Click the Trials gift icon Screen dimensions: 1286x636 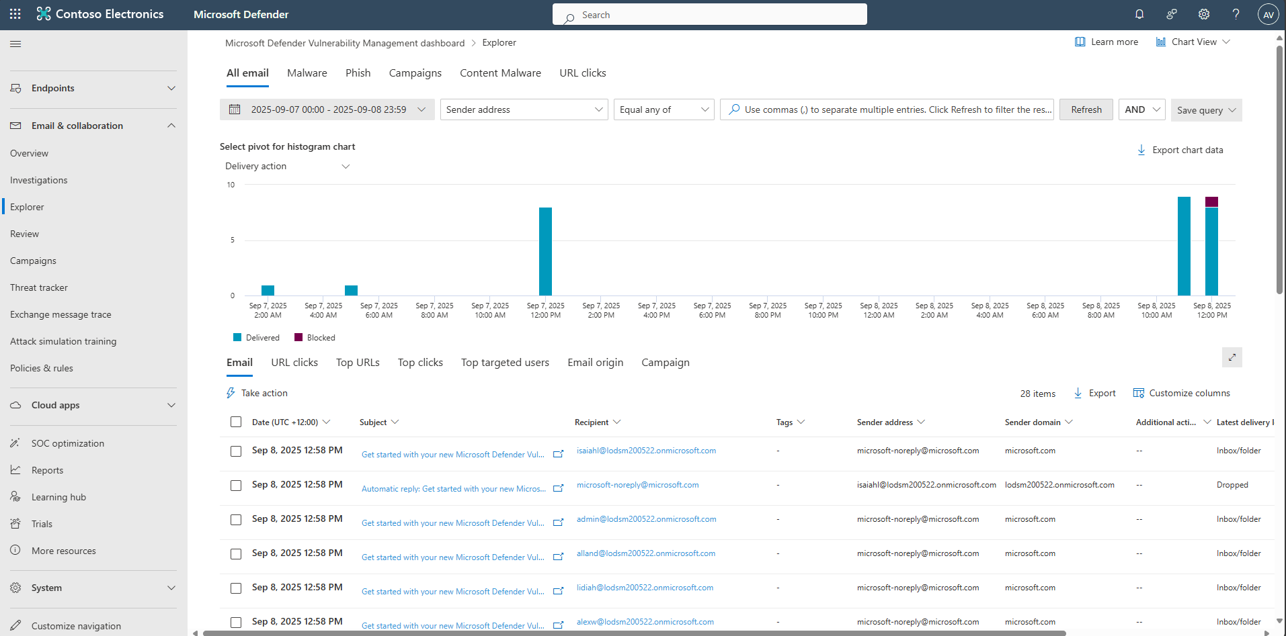coord(15,524)
